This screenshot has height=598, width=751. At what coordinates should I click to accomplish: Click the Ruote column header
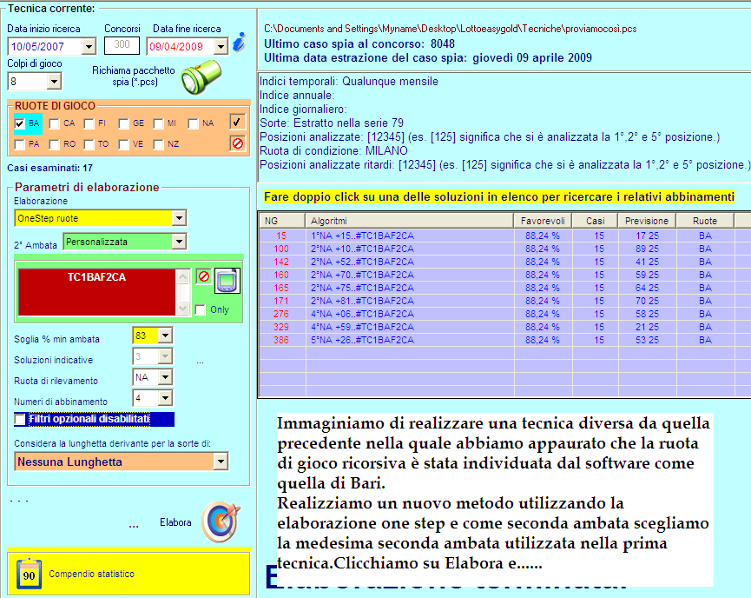[705, 221]
